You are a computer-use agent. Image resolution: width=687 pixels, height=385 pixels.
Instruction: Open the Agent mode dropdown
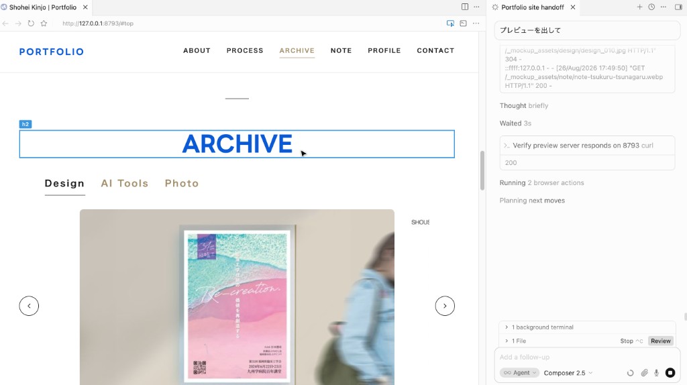pos(520,373)
